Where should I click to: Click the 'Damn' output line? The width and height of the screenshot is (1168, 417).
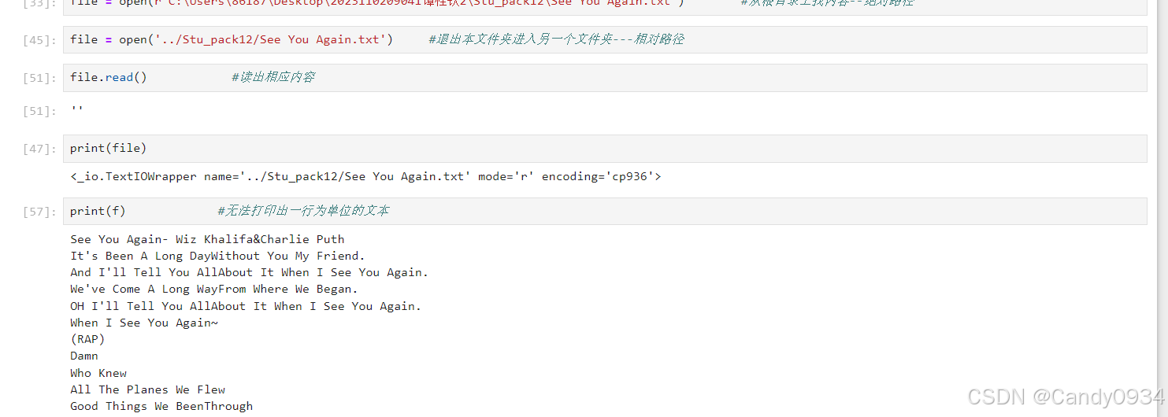(x=84, y=356)
